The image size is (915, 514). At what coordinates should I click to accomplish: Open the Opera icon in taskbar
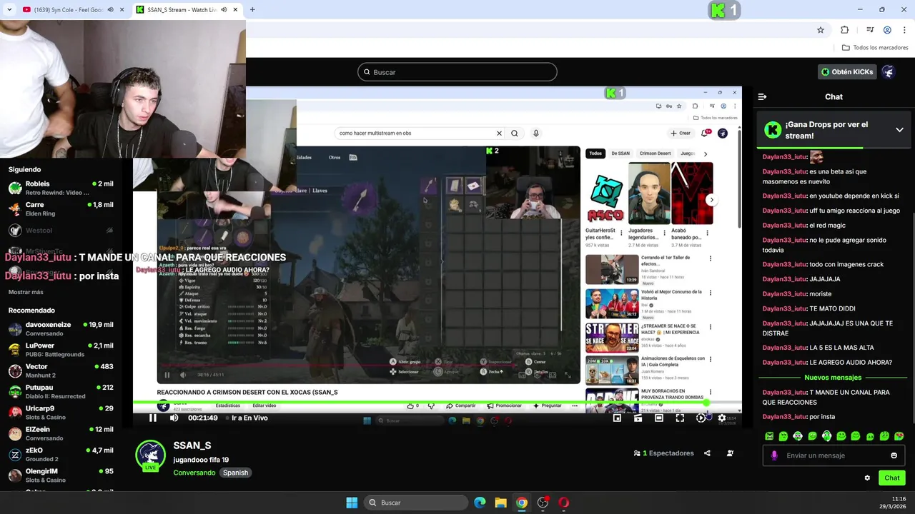(x=564, y=503)
